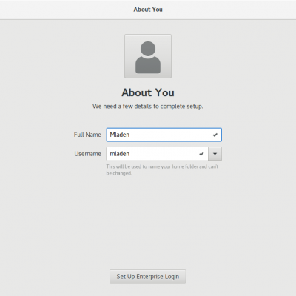Click the checkmark icon in Username field
The image size is (296, 296).
click(201, 154)
